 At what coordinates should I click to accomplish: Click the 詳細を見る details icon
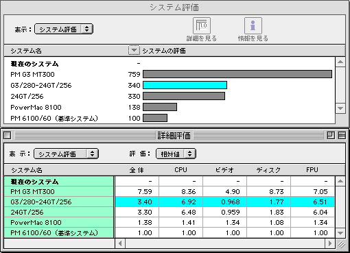tap(202, 25)
